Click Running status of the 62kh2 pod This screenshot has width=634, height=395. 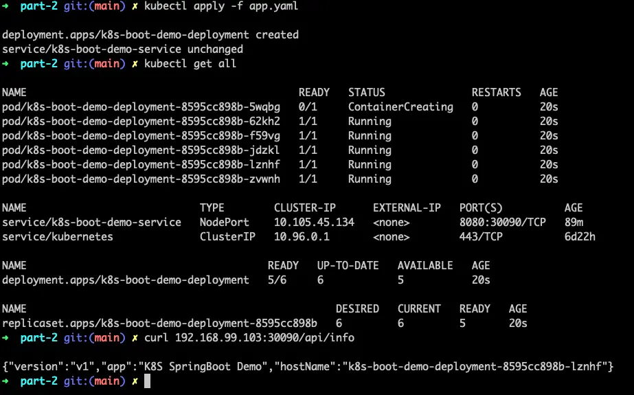click(x=370, y=122)
